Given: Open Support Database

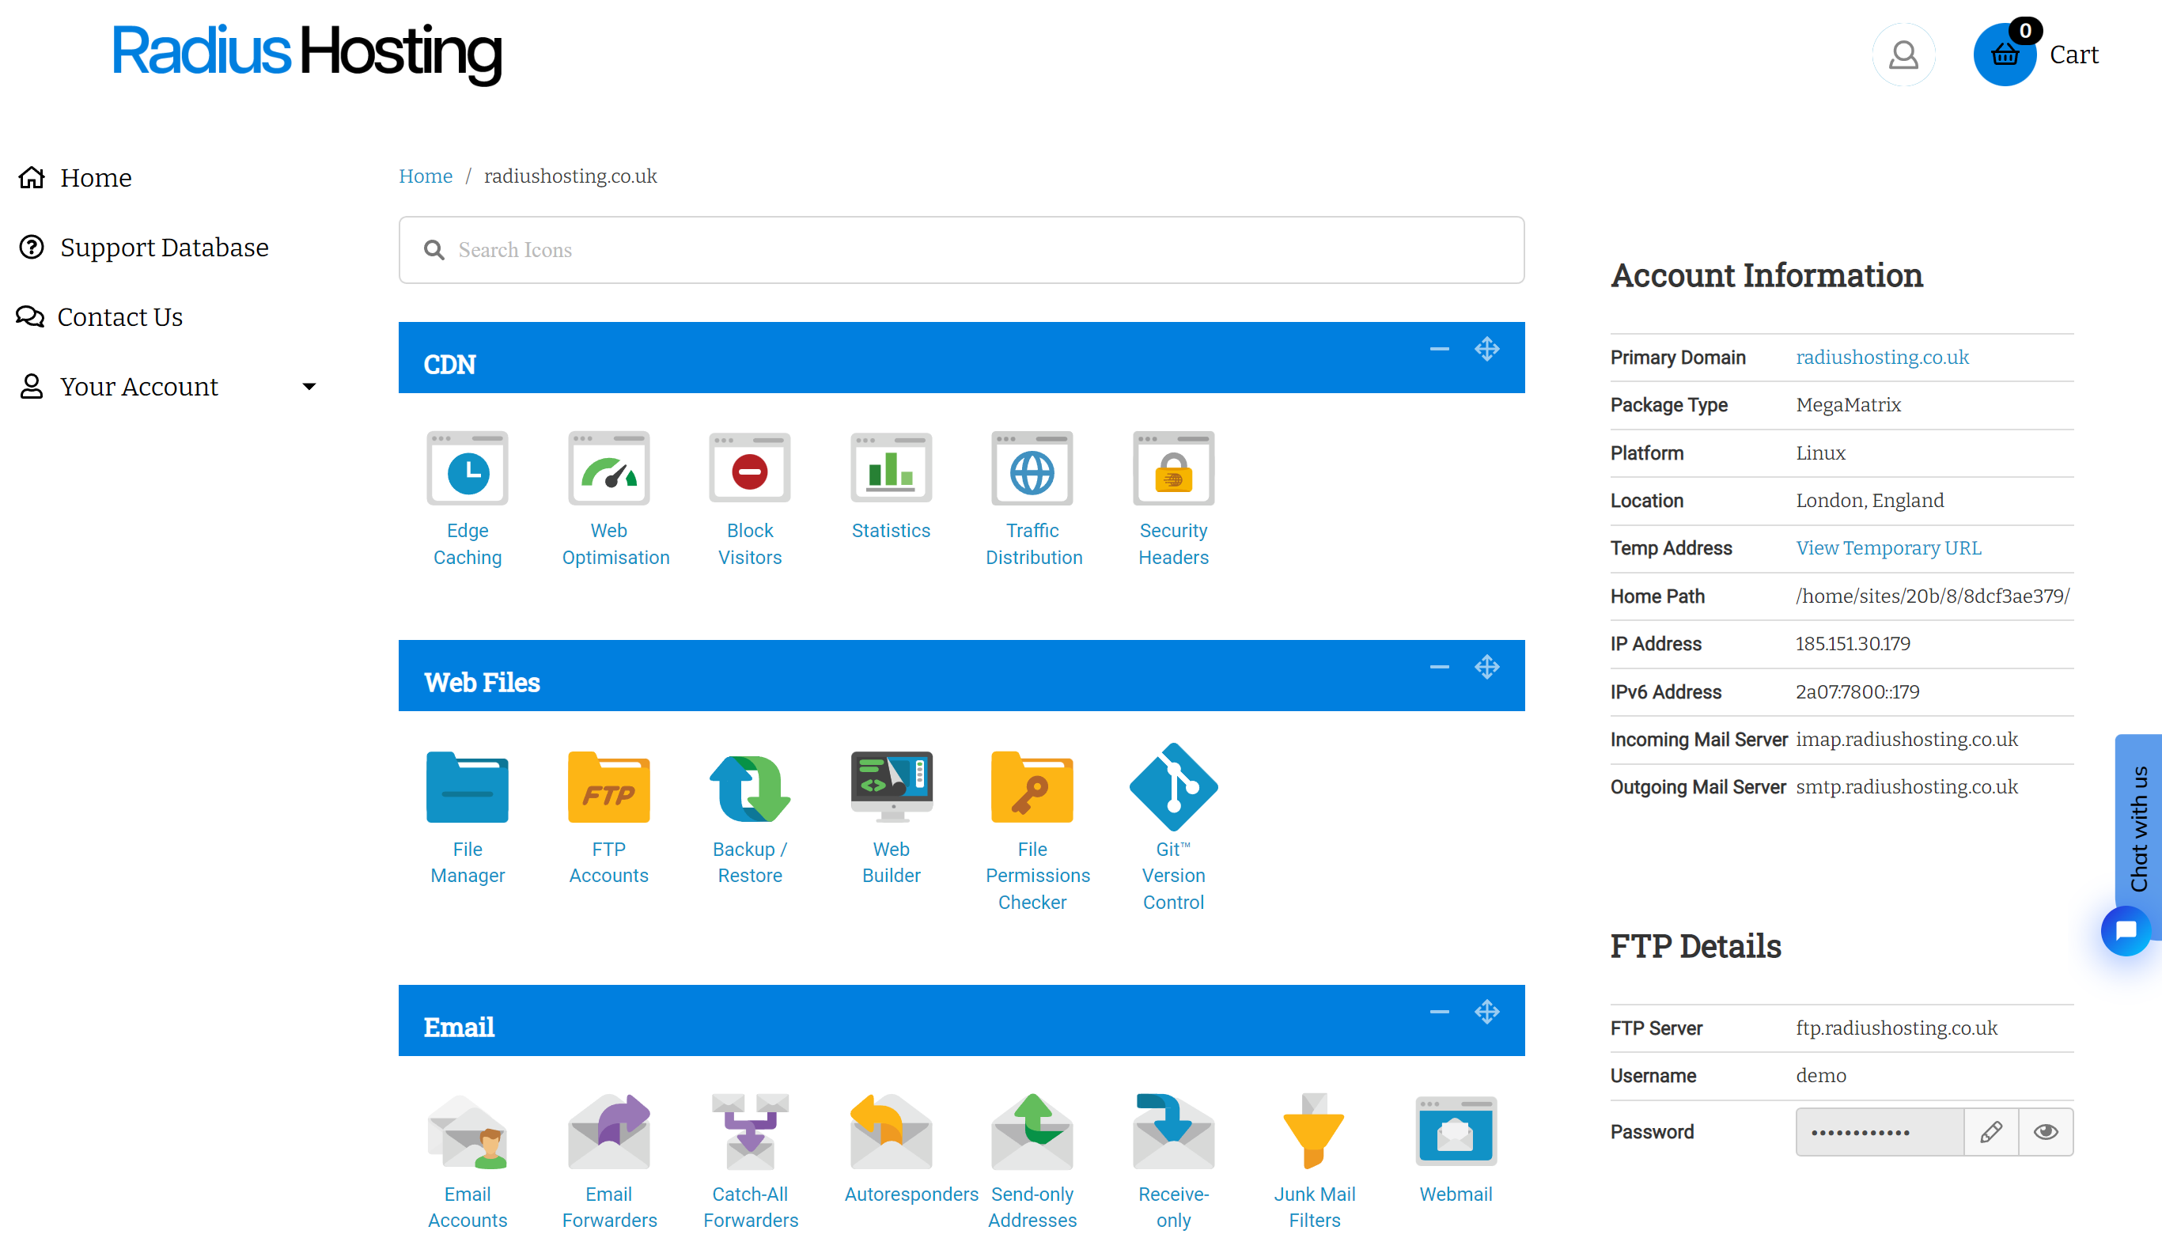Looking at the screenshot, I should click(144, 248).
